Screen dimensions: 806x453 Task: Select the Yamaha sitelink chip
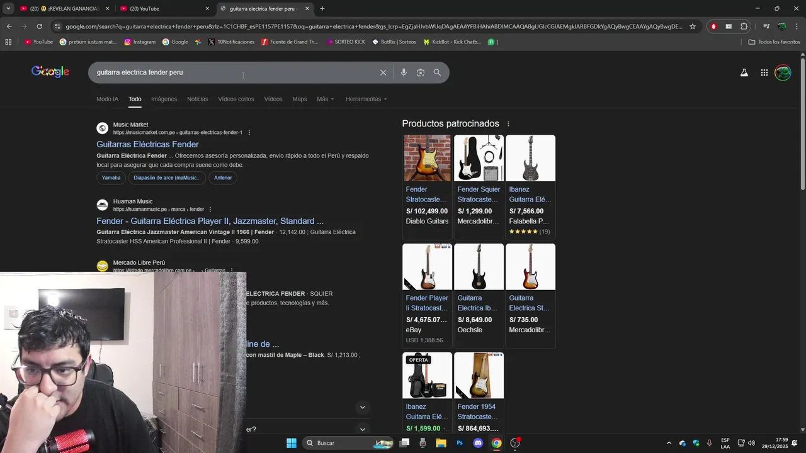[111, 178]
